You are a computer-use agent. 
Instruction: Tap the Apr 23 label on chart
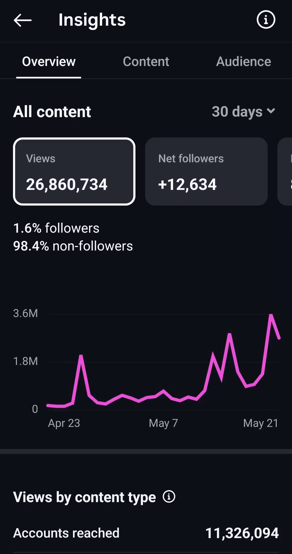click(64, 423)
